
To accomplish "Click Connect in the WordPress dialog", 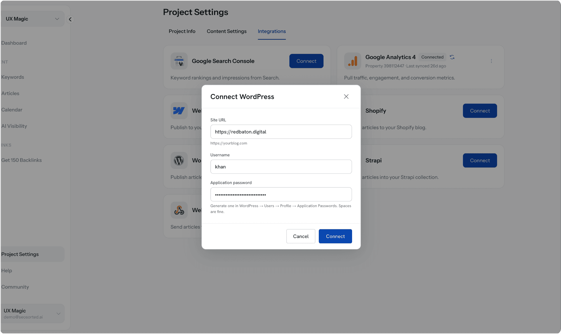I will coord(335,236).
